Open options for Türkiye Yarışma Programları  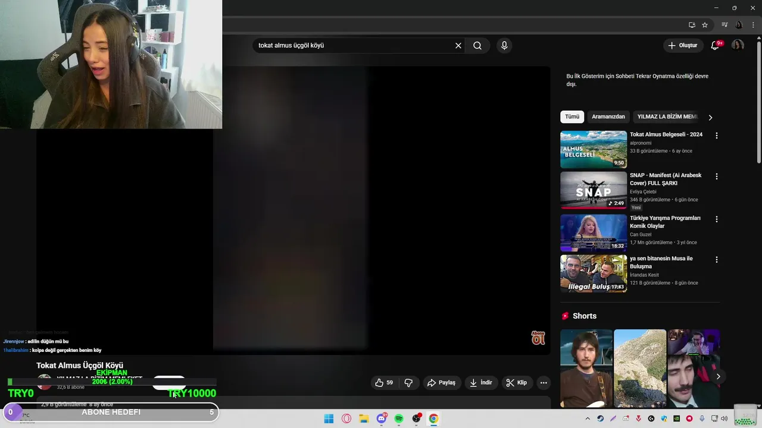coord(716,219)
